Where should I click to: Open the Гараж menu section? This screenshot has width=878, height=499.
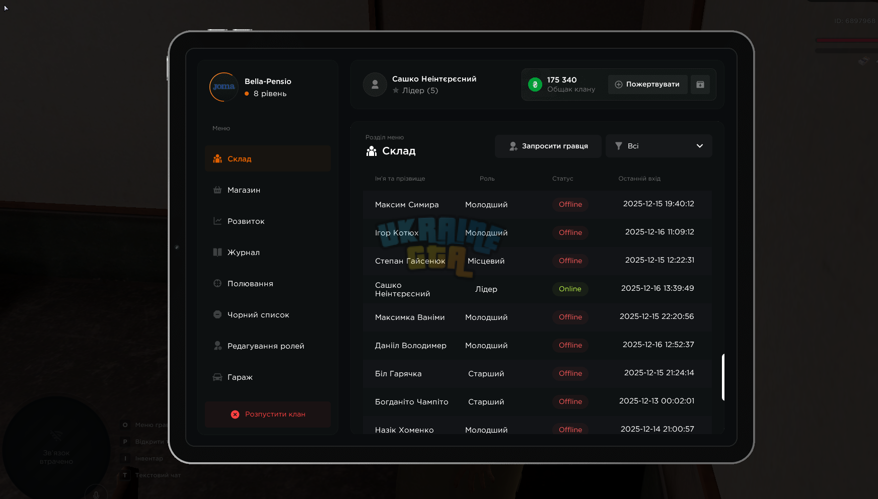(x=268, y=377)
